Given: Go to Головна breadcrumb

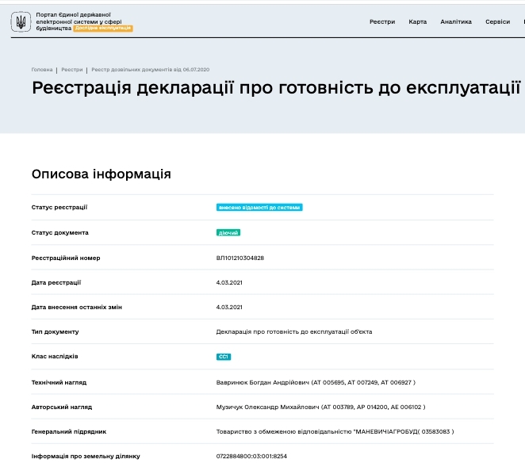Looking at the screenshot, I should [42, 70].
